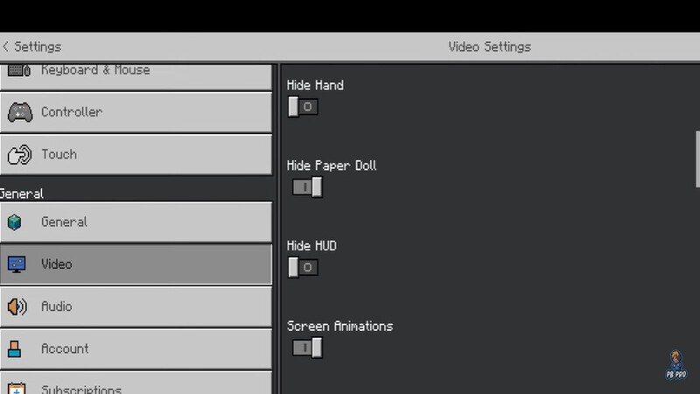Viewport: 700px width, 394px height.
Task: Open the Touch settings tab
Action: pos(136,155)
